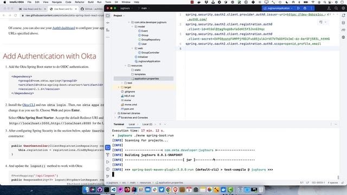Open the Database tool window icon
347x195 pixels.
pyautogui.click(x=343, y=23)
